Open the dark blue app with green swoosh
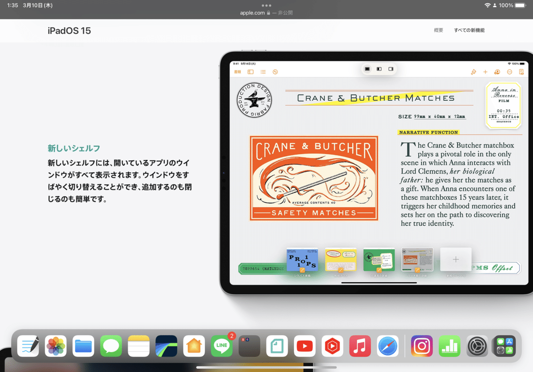This screenshot has height=372, width=533. tap(167, 346)
